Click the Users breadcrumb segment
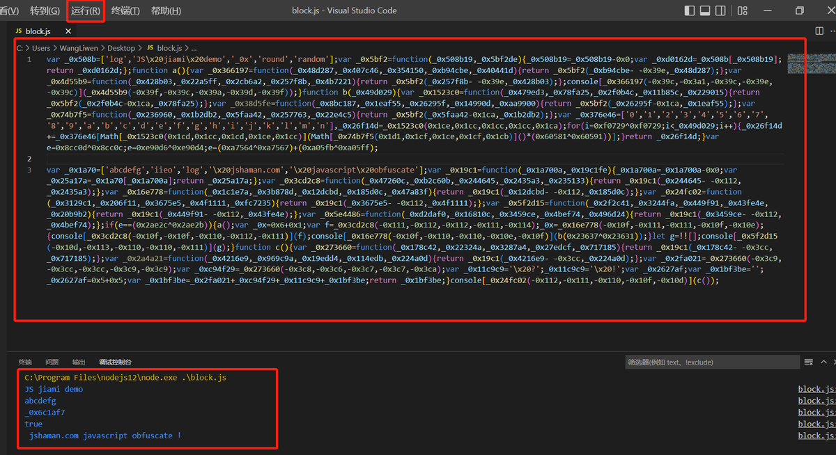 (x=42, y=48)
